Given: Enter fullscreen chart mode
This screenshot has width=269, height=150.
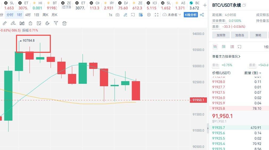Looking at the screenshot, I should (157, 15).
